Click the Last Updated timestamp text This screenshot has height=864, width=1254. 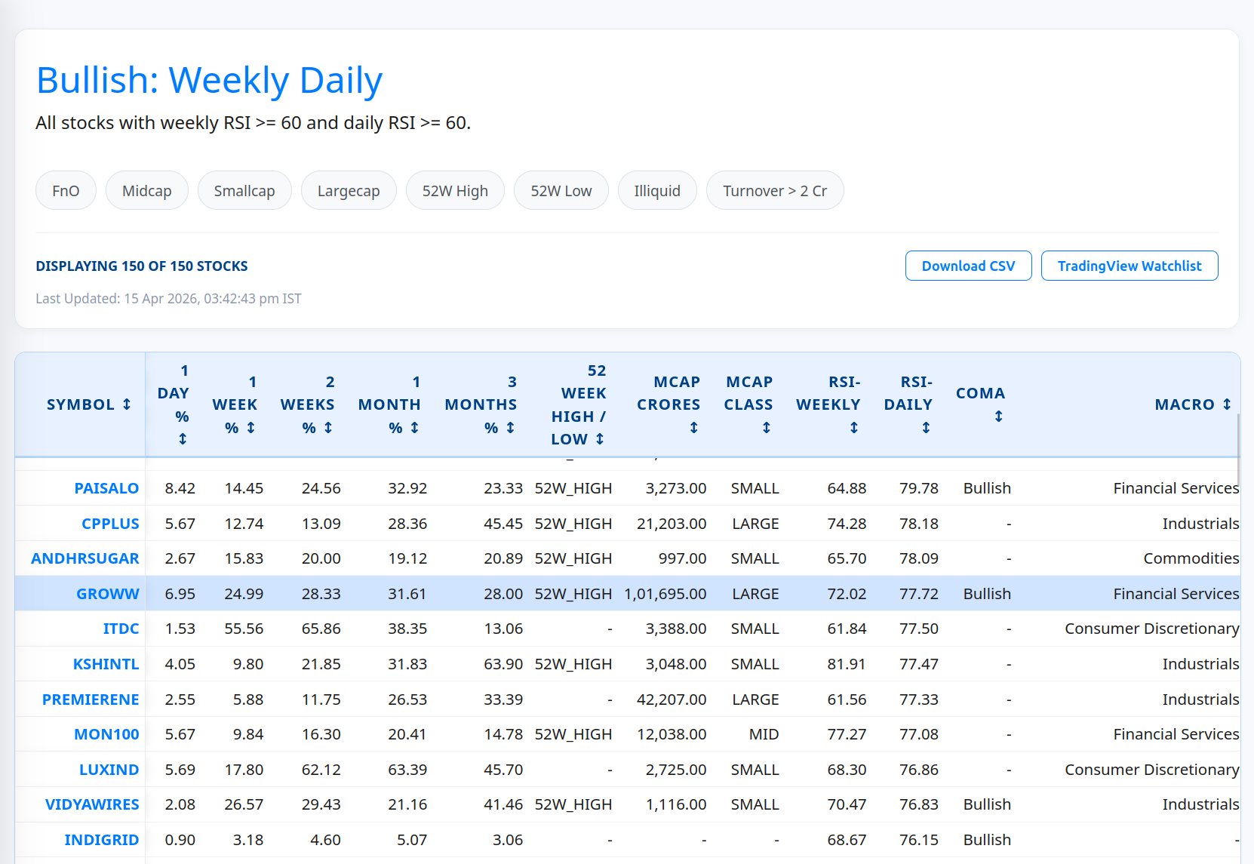pyautogui.click(x=168, y=298)
